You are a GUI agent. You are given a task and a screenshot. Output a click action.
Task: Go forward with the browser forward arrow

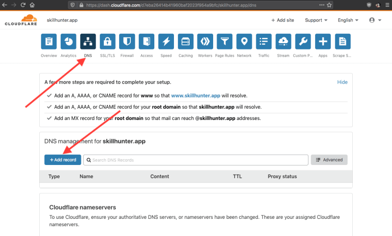click(14, 5)
